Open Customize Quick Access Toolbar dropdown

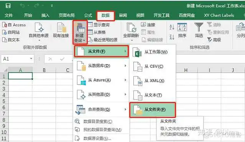[52, 6]
